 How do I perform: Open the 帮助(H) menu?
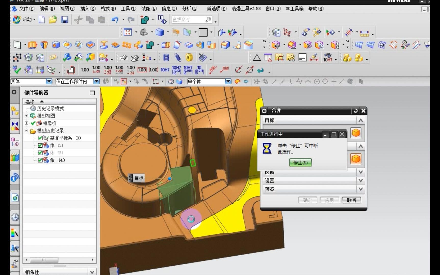(x=316, y=9)
